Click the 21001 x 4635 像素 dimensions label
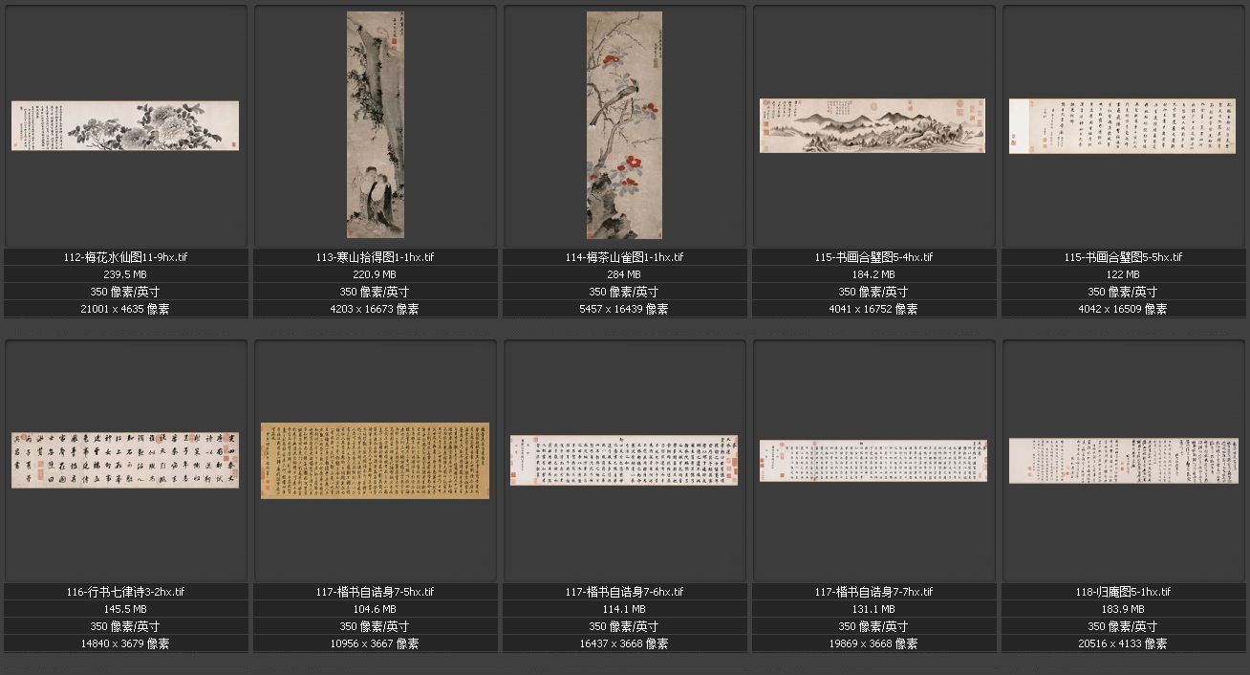Screen dimensions: 1250x675 click(125, 309)
